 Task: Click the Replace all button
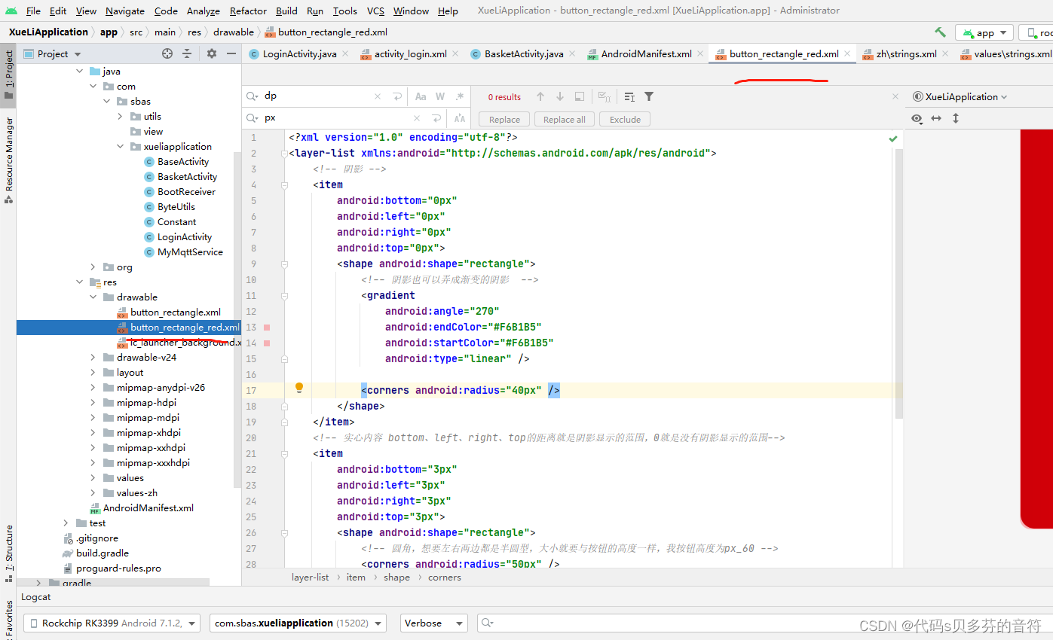(x=564, y=119)
